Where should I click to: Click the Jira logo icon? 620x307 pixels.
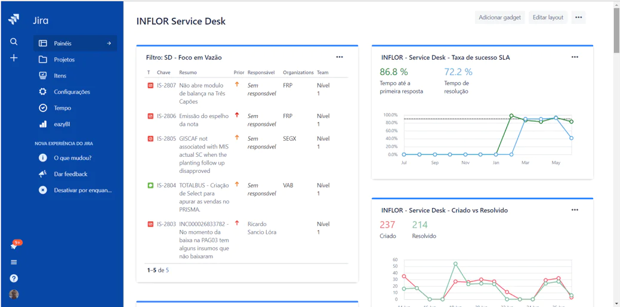(14, 20)
